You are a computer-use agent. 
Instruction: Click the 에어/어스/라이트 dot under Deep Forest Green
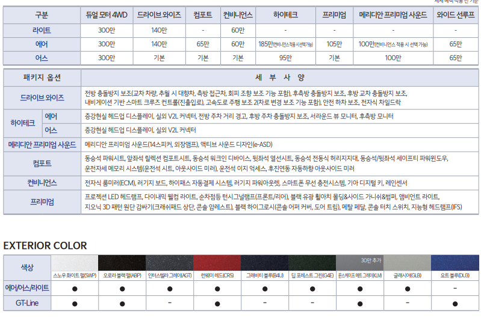pyautogui.click(x=312, y=289)
